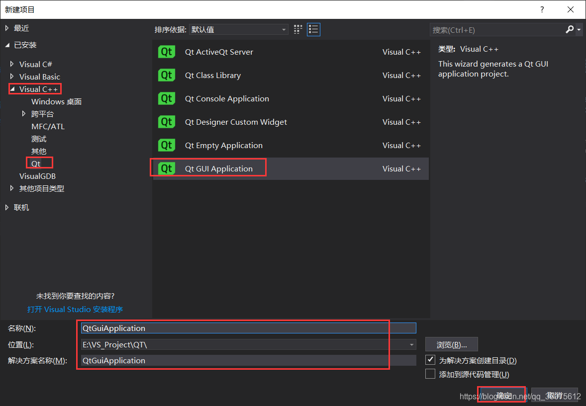Expand the 联机 tree node
586x406 pixels.
pos(7,207)
